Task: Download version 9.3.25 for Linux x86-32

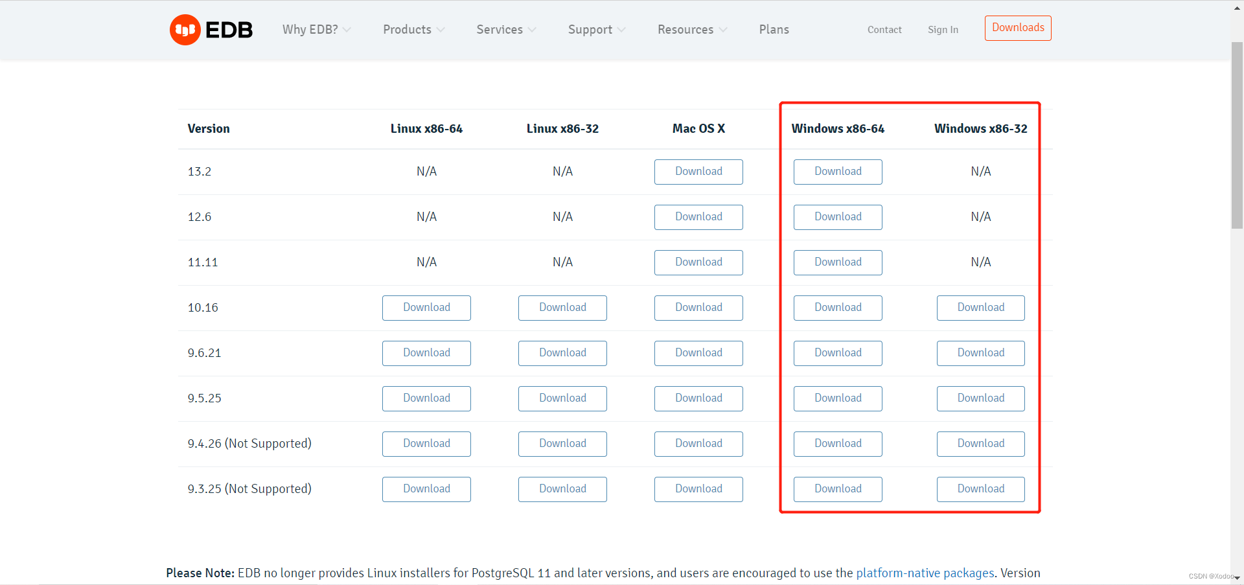Action: pyautogui.click(x=562, y=489)
